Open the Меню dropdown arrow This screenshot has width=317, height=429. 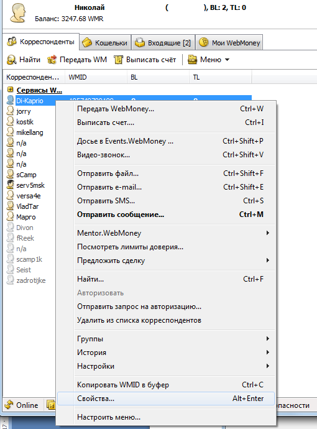click(227, 60)
